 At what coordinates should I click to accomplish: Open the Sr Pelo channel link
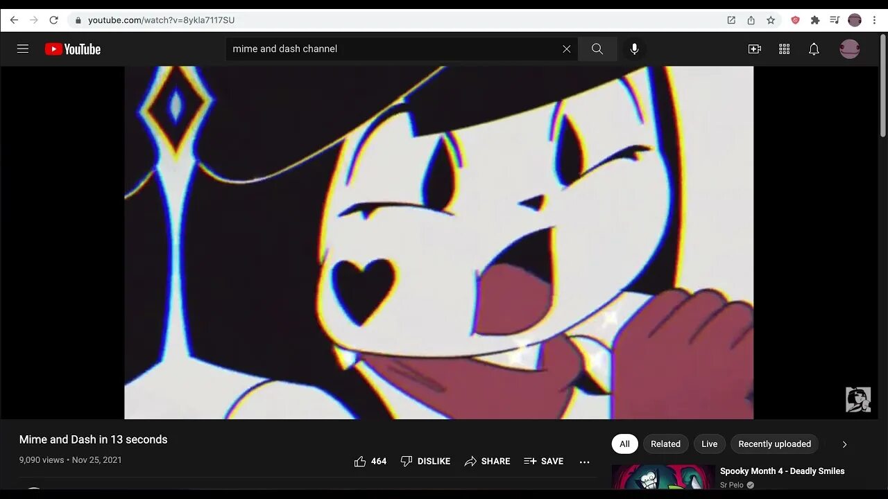click(732, 485)
